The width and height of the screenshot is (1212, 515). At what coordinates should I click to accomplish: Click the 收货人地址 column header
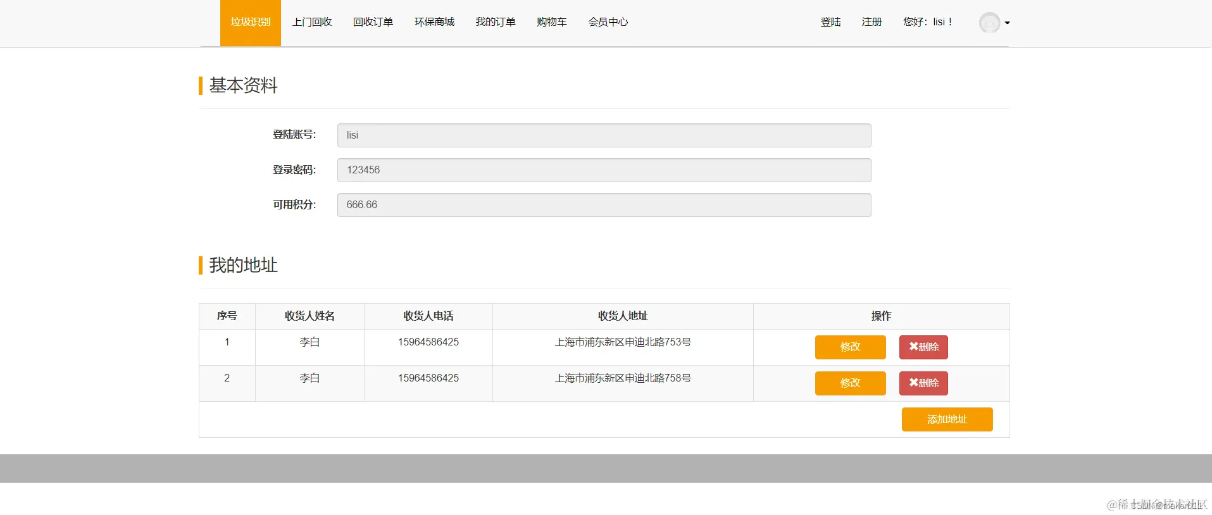tap(623, 316)
